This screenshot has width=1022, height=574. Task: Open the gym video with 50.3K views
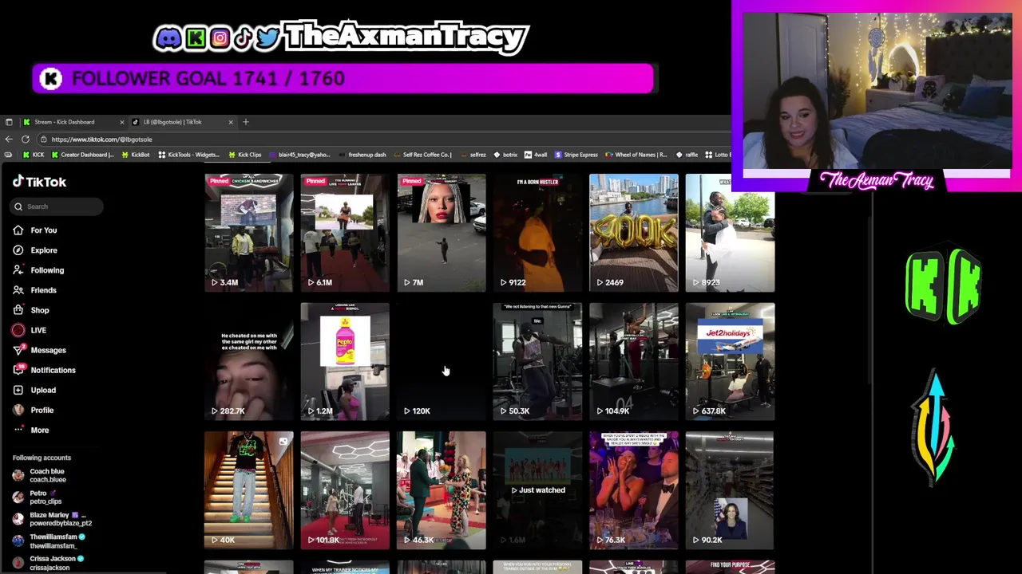[x=537, y=362]
